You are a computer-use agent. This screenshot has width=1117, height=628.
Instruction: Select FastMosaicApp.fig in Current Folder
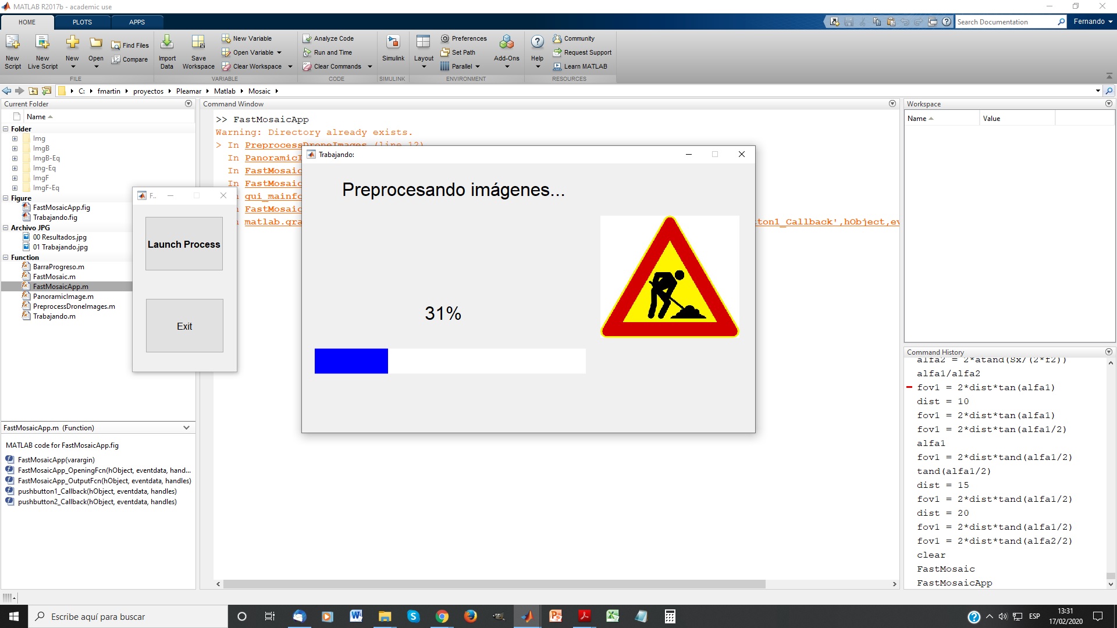coord(61,208)
